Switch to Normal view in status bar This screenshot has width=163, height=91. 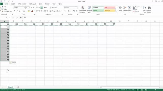click(138, 90)
